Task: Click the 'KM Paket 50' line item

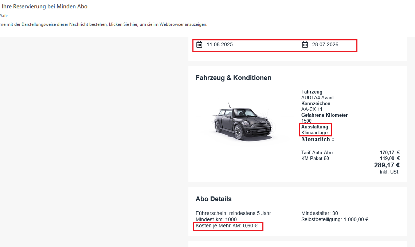Action: pos(315,158)
